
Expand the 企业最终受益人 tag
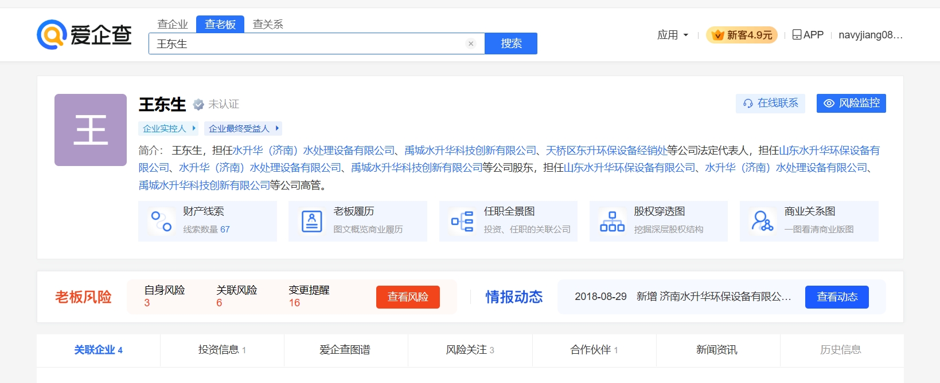[x=243, y=128]
